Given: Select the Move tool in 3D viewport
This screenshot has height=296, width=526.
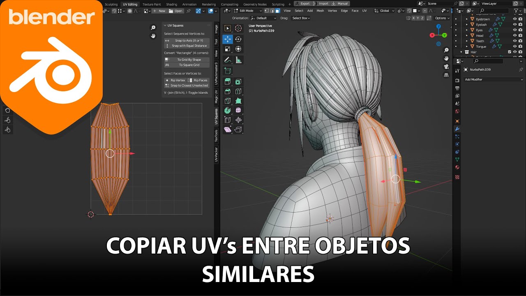Looking at the screenshot, I should coord(227,39).
